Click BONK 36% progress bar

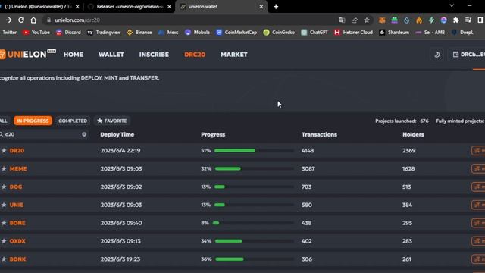point(254,259)
